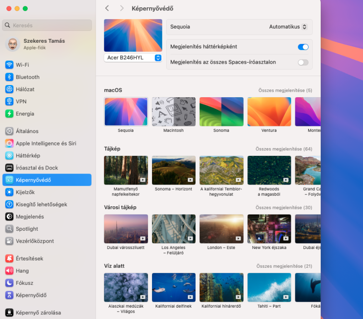Click the large Sequoia preview image
This screenshot has width=363, height=319.
point(133,35)
